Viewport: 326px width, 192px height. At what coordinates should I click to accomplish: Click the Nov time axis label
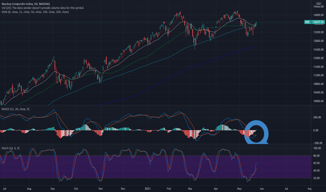101,189
